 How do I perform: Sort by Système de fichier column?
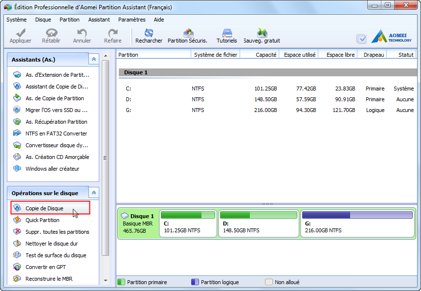[x=216, y=55]
